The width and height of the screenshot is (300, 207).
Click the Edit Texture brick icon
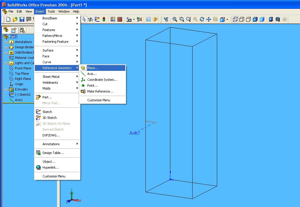pyautogui.click(x=120, y=19)
